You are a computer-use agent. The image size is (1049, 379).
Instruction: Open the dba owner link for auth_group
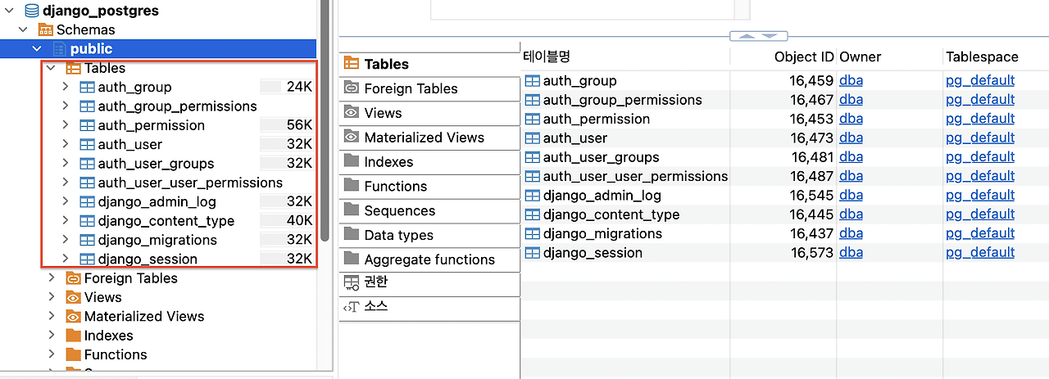coord(851,80)
